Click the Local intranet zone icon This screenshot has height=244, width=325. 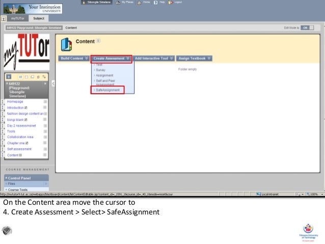258,194
